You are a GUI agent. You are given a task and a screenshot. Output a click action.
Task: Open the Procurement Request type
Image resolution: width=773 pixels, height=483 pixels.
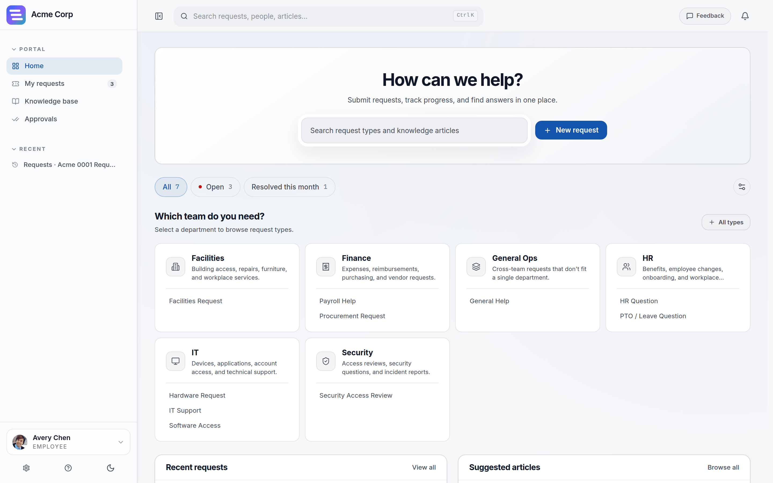[352, 316]
